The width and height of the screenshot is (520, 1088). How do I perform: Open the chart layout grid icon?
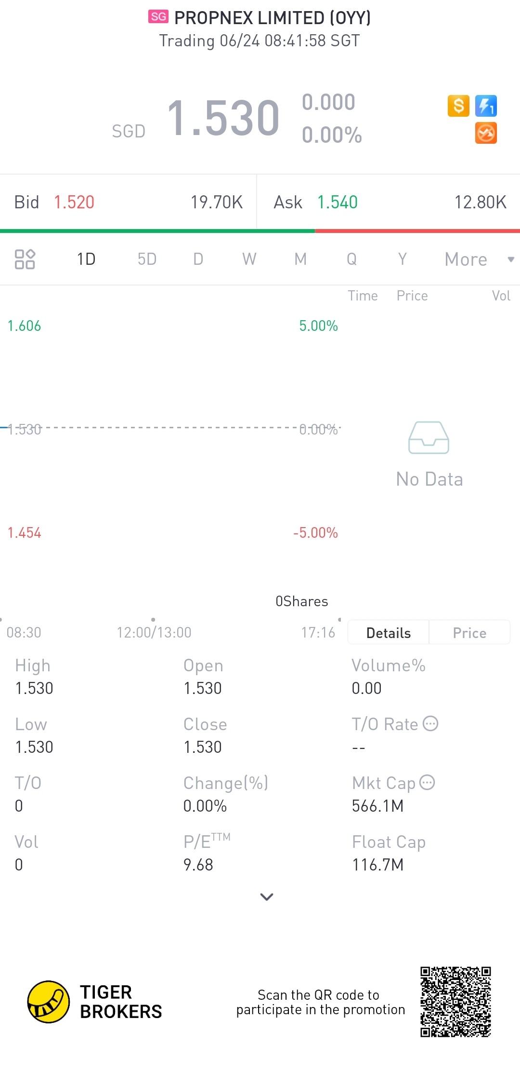25,259
